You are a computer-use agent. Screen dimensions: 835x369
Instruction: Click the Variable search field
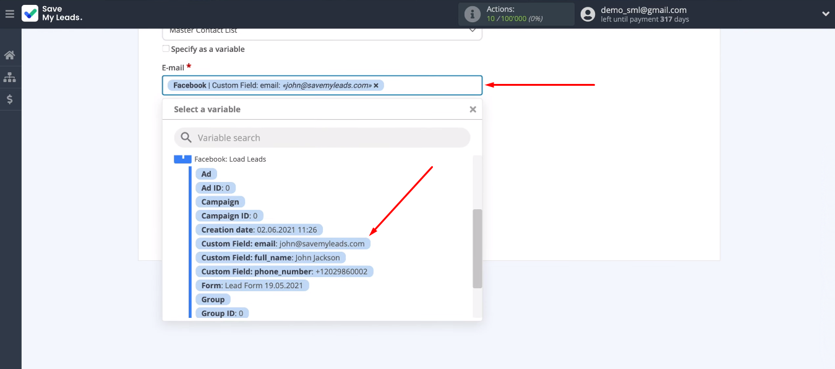click(x=322, y=138)
